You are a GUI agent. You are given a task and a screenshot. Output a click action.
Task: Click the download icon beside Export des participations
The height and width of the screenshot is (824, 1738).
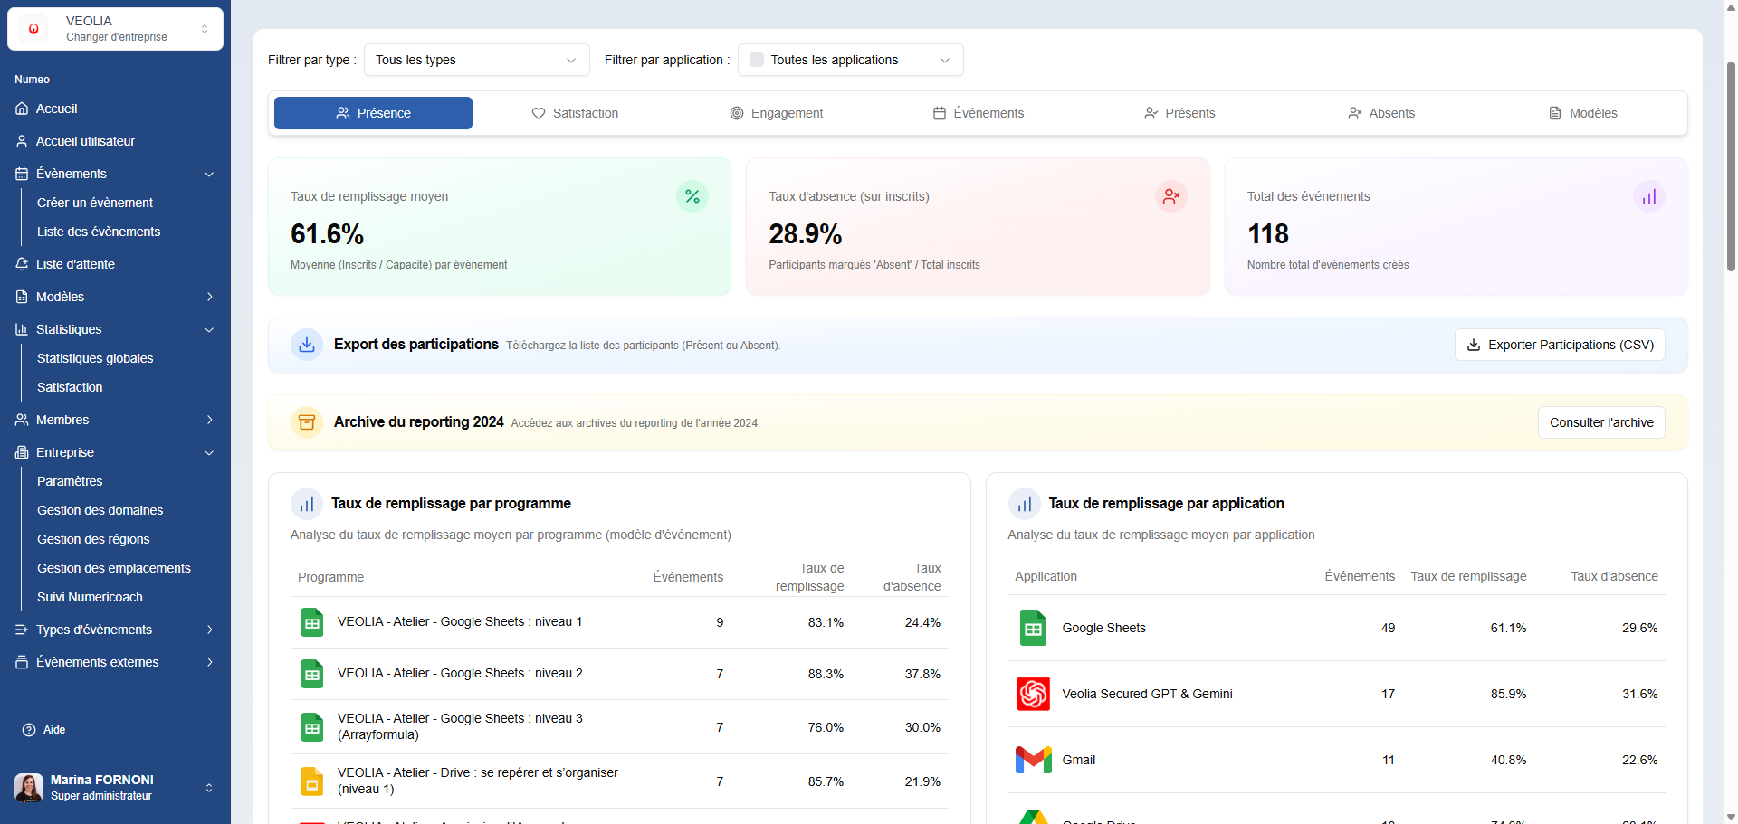point(307,345)
